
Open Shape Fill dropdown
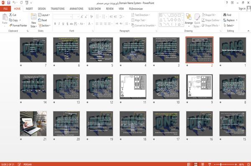coord(209,15)
